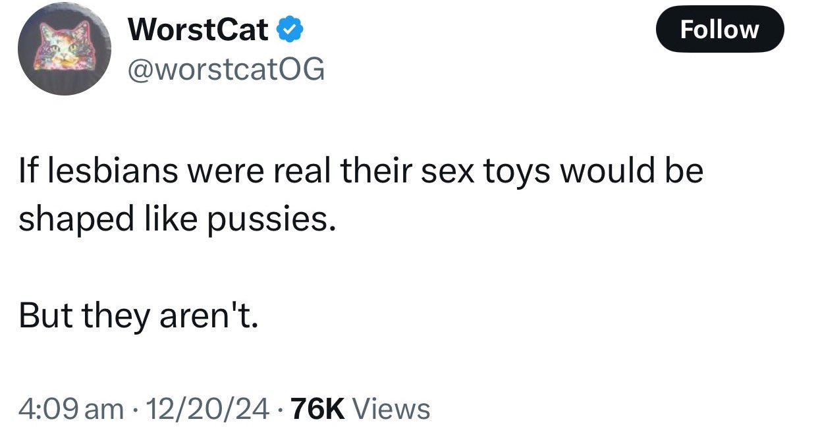Screen dimensions: 818x438
Task: Open the WorstCat profile avatar
Action: (65, 49)
